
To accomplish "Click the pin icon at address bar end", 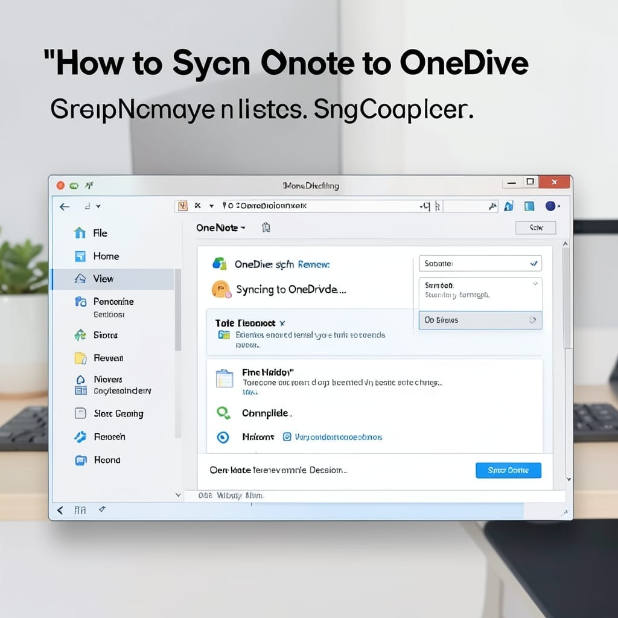I will [492, 206].
